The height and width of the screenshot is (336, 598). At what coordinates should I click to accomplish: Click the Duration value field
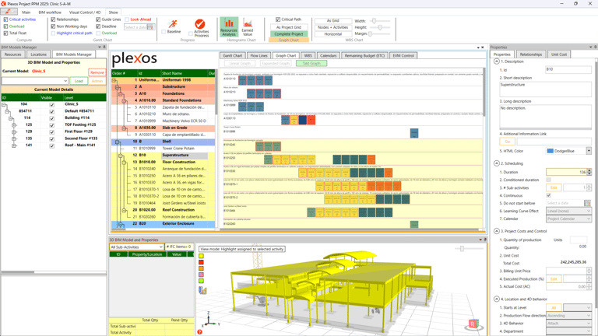pyautogui.click(x=566, y=172)
